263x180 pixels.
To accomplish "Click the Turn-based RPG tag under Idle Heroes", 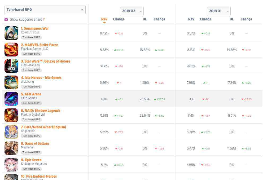I will point(32,87).
